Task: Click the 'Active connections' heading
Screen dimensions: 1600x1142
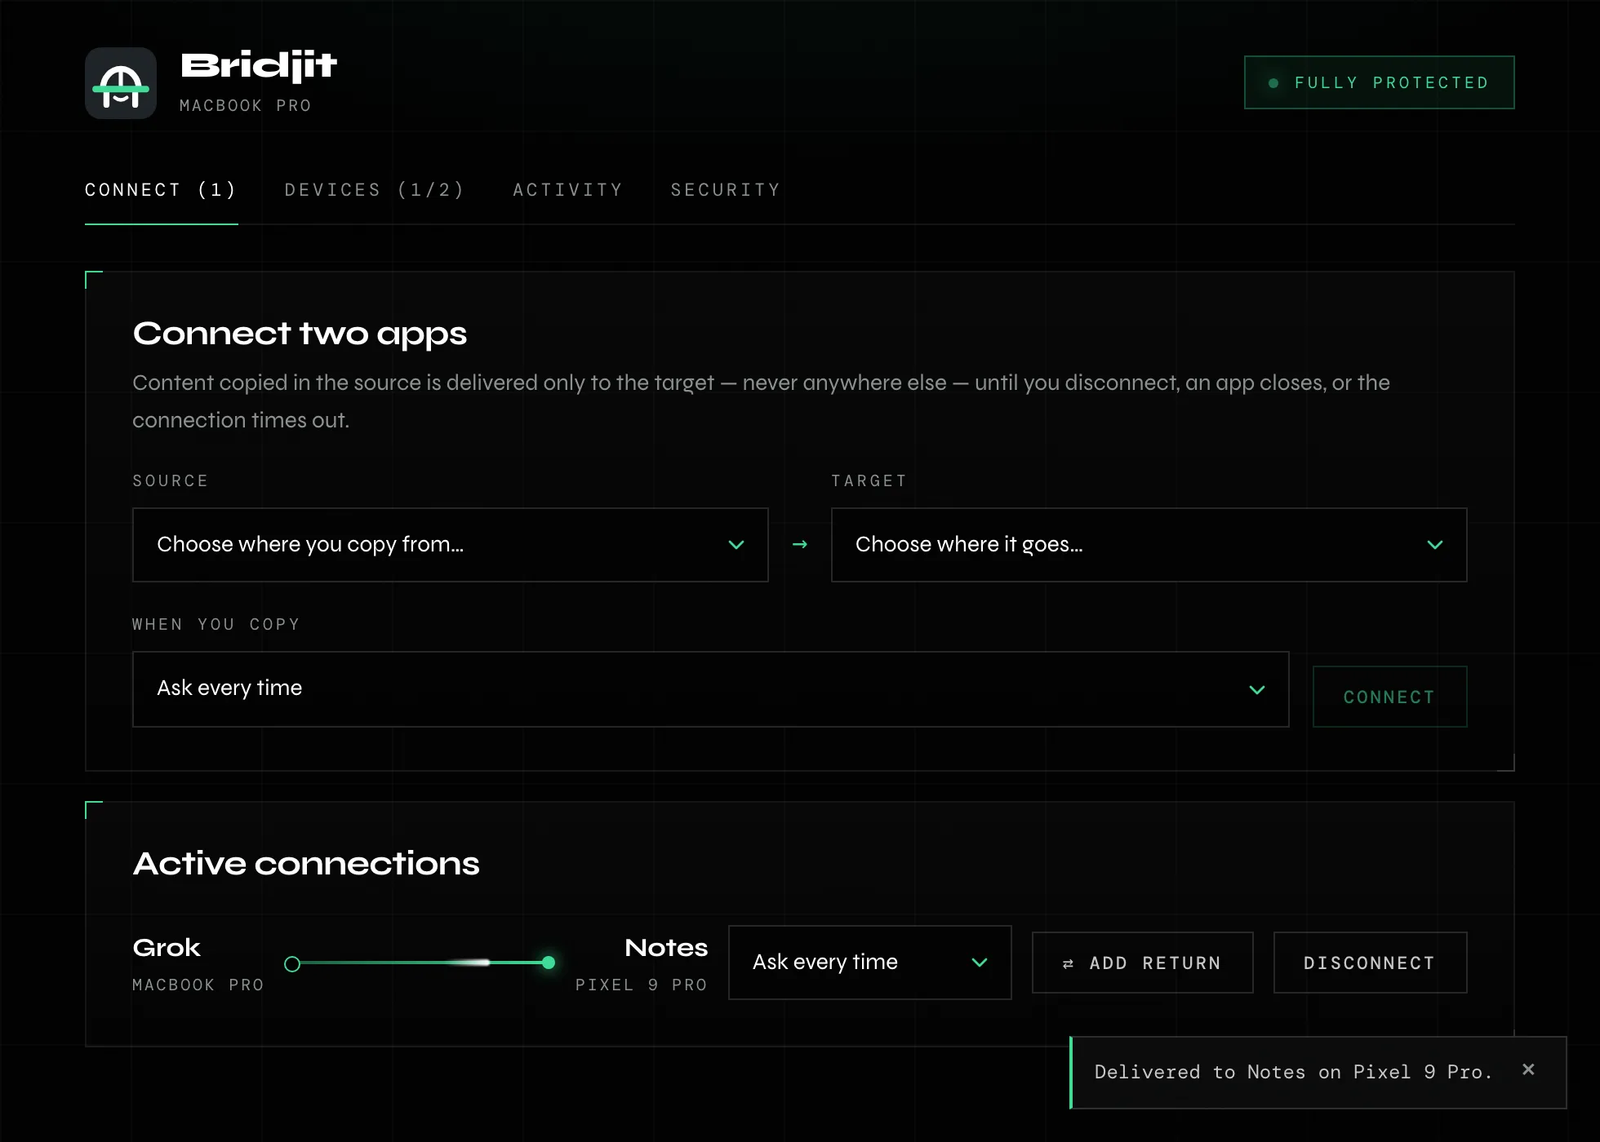Action: pos(306,863)
